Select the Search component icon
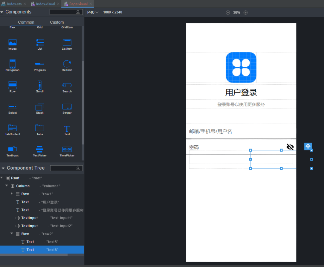Screen dimensions: 324x267 pos(67,85)
